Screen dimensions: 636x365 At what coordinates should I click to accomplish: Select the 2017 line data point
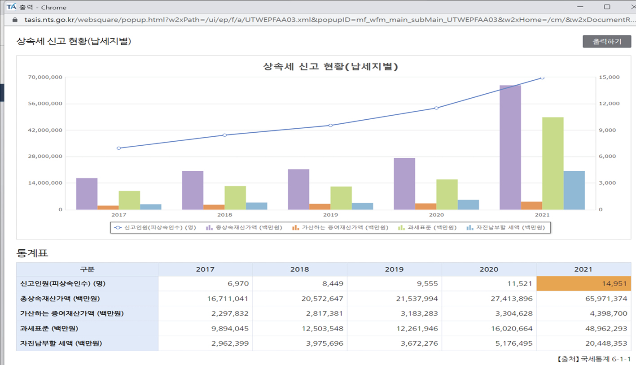click(x=118, y=148)
